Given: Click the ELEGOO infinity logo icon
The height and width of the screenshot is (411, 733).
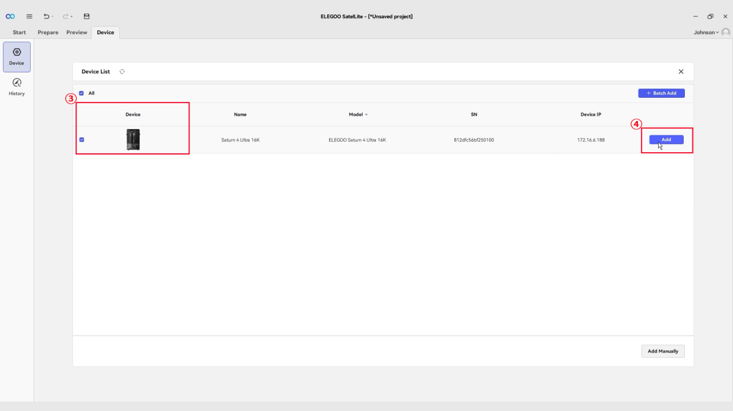Looking at the screenshot, I should (x=10, y=16).
